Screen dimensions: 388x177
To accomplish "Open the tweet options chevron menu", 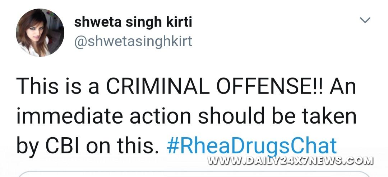I will point(365,20).
